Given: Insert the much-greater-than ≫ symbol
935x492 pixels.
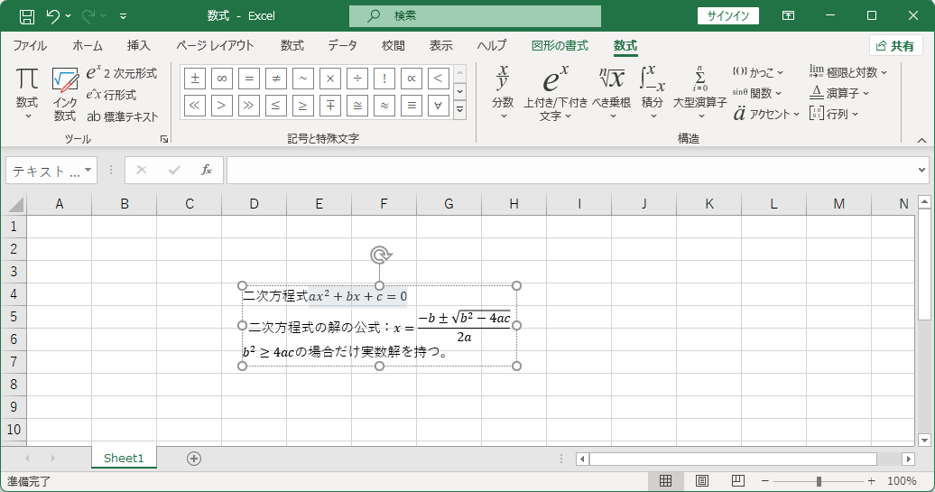Looking at the screenshot, I should [249, 106].
